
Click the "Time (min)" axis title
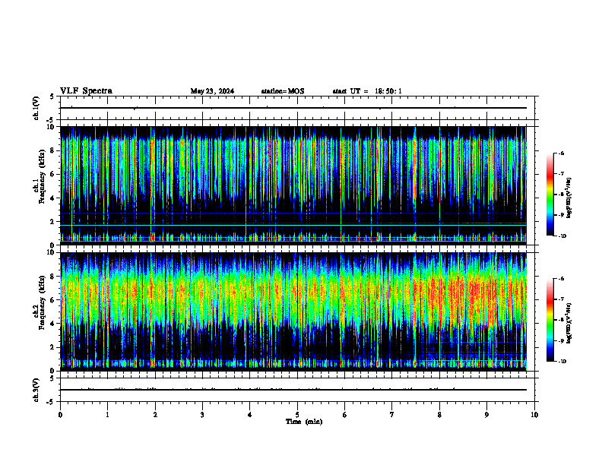(x=304, y=422)
